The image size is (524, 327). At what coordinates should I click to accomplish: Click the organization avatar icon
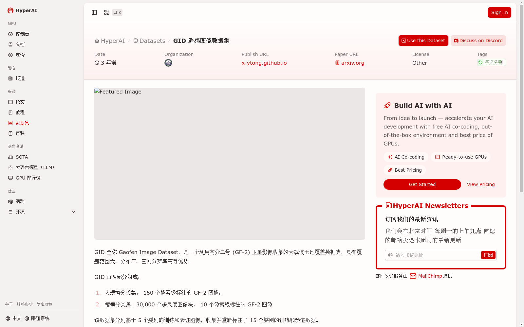point(168,63)
